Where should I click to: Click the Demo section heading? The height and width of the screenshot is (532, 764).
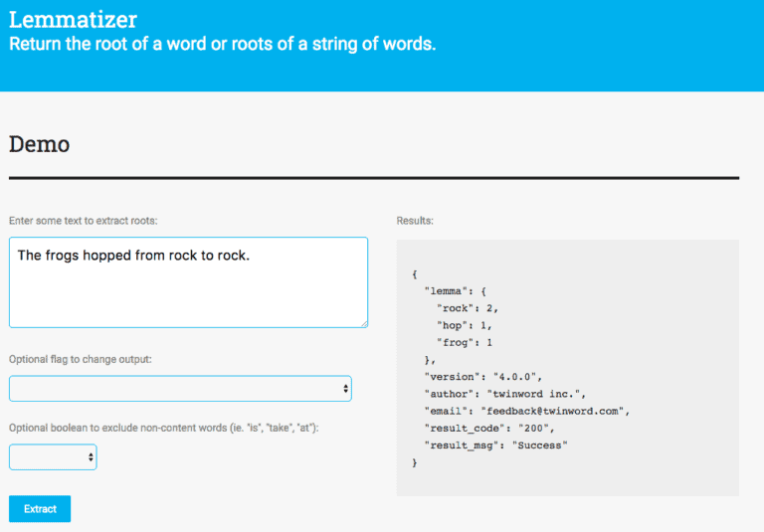(x=39, y=144)
